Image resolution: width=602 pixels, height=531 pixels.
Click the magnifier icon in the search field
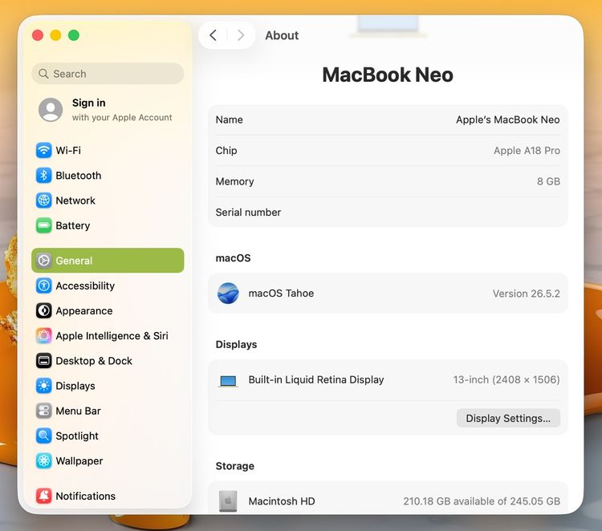(44, 74)
